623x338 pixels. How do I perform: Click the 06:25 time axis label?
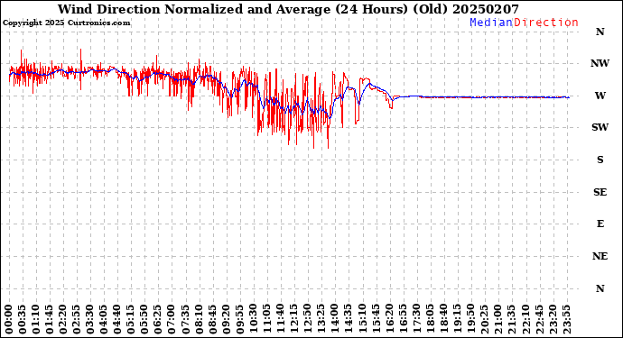158,320
